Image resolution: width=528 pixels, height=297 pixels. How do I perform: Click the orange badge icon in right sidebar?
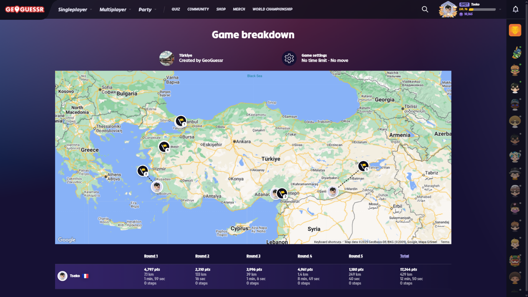[515, 30]
